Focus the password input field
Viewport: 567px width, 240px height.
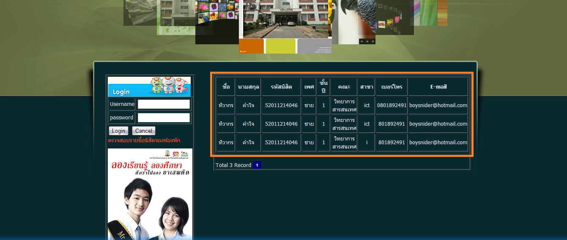click(164, 118)
